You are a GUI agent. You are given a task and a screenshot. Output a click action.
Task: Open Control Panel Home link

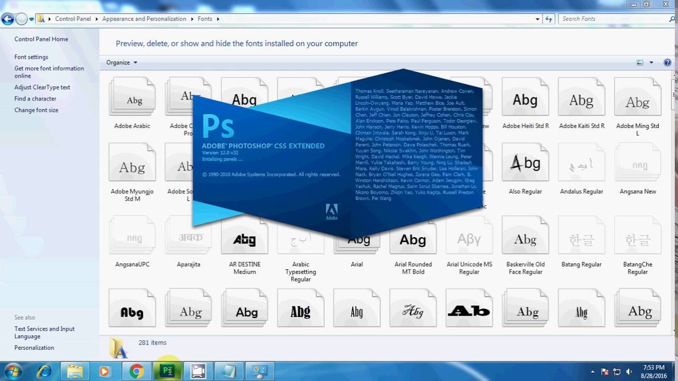(41, 39)
